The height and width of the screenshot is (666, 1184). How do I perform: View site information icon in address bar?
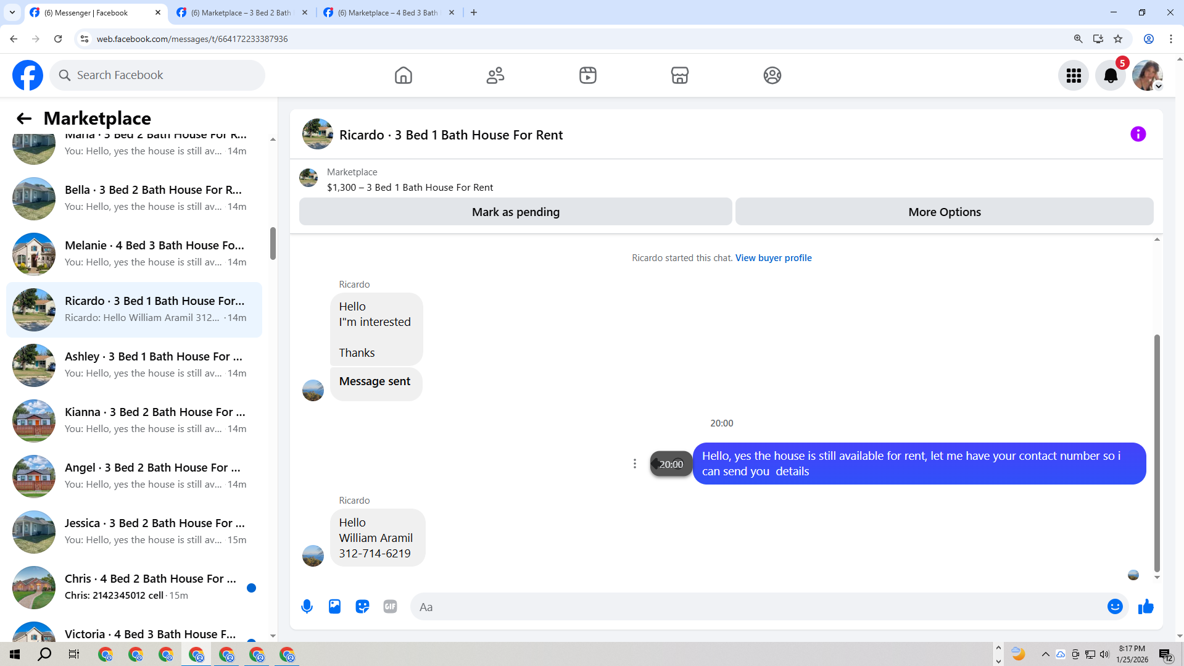(x=85, y=39)
